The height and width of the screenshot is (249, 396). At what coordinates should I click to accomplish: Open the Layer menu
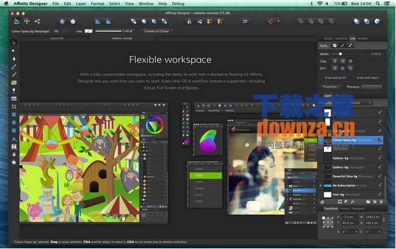click(81, 3)
